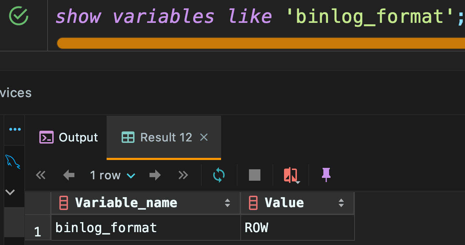465x245 pixels.
Task: Sort by Value column arrows
Action: coord(341,203)
